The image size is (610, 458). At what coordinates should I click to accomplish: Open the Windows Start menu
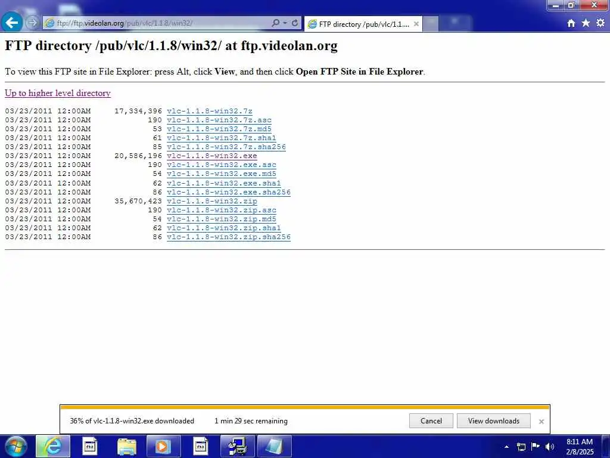pyautogui.click(x=16, y=446)
